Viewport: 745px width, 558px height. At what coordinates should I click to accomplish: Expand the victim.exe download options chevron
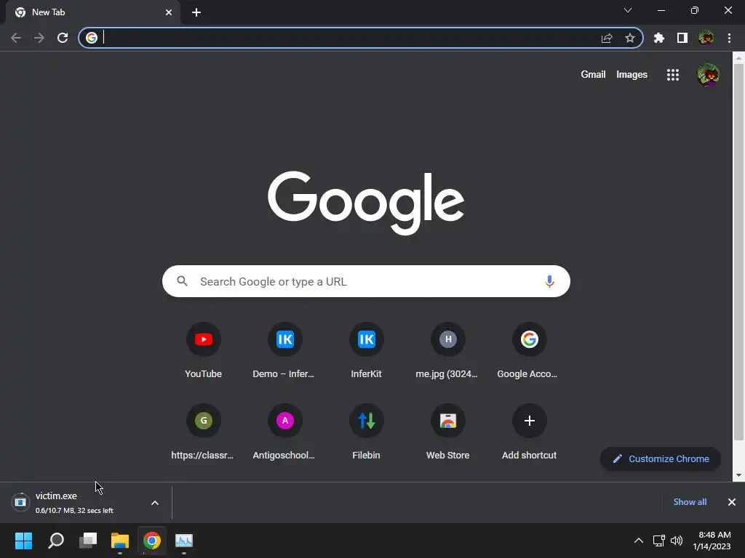(155, 503)
